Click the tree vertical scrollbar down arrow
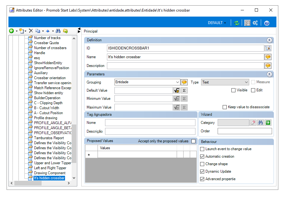 tap(74, 178)
